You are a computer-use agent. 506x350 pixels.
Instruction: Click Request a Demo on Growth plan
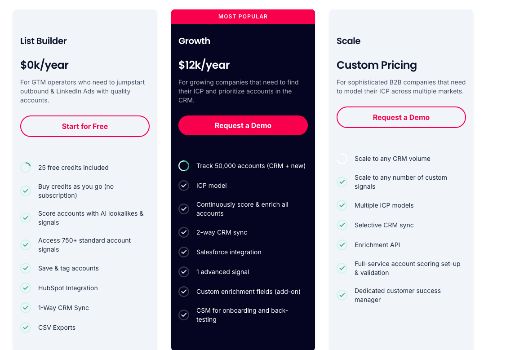coord(243,125)
